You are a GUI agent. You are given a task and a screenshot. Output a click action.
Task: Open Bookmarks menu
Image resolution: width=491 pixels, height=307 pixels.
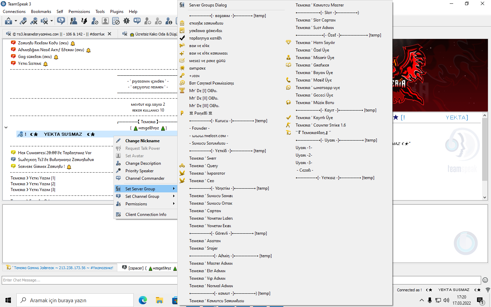41,12
